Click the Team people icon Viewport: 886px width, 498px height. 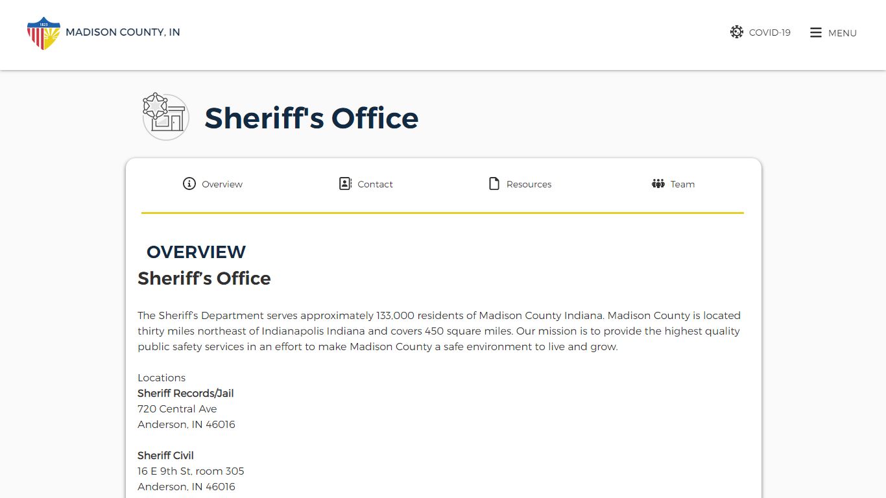click(658, 184)
